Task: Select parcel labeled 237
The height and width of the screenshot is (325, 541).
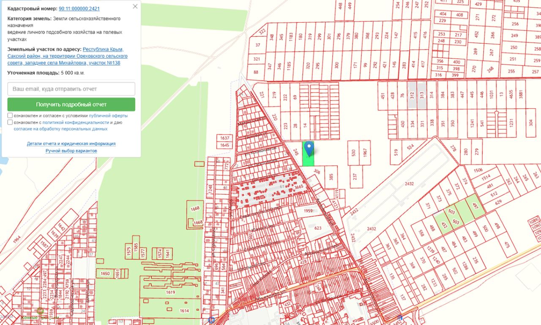Action: click(x=355, y=176)
